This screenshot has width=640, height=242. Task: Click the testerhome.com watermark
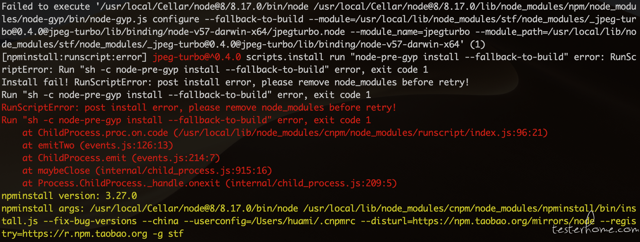pos(595,229)
